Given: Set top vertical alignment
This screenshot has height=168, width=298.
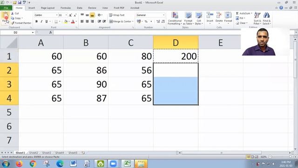Looking at the screenshot, I should pos(82,15).
